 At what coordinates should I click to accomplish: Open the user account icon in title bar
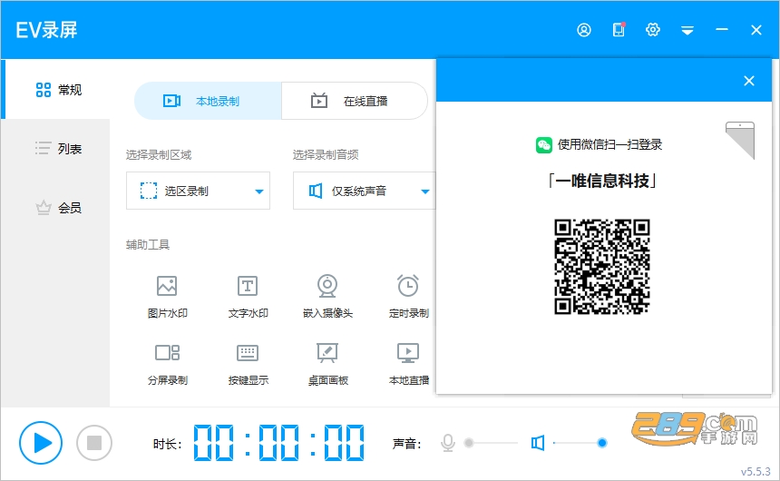[x=584, y=30]
